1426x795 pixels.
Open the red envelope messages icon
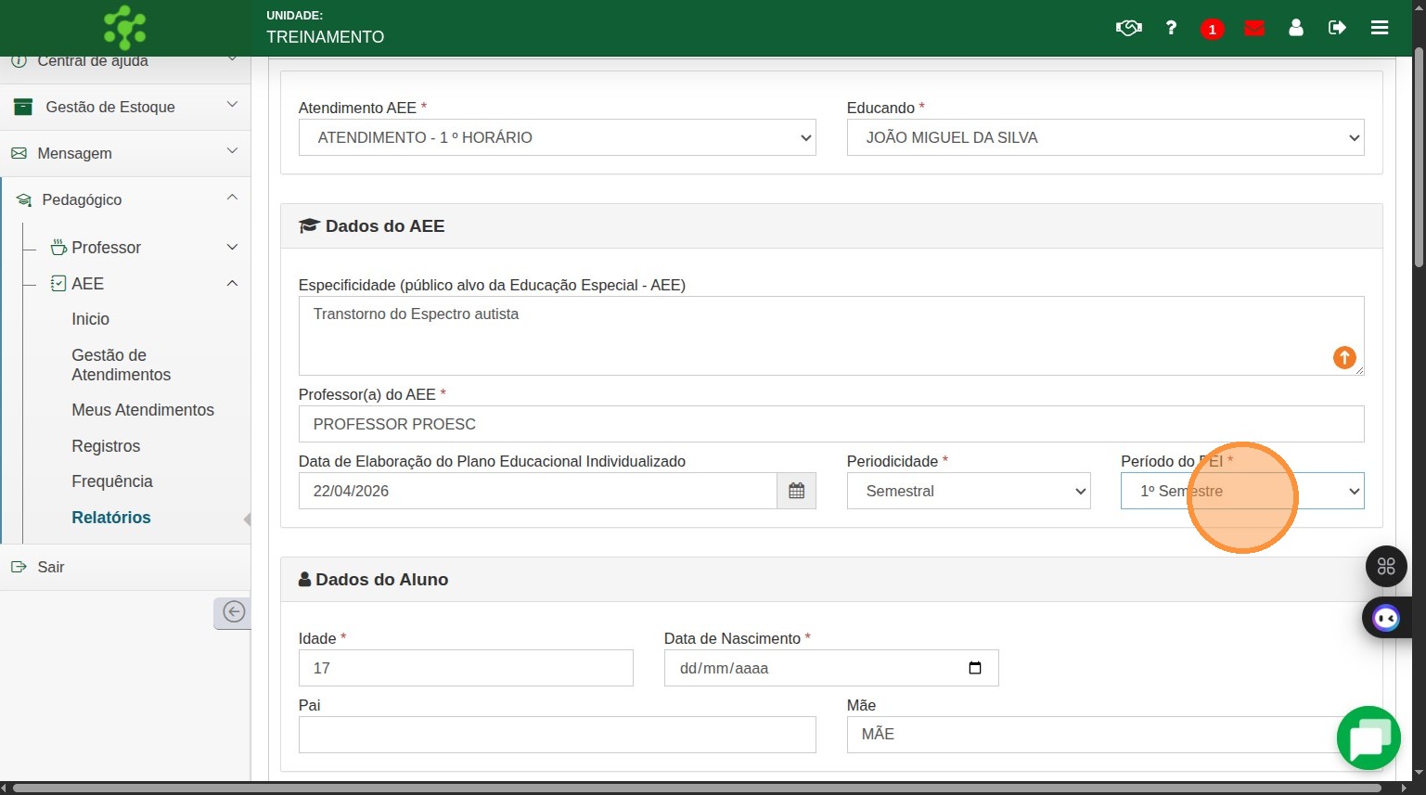tap(1254, 28)
